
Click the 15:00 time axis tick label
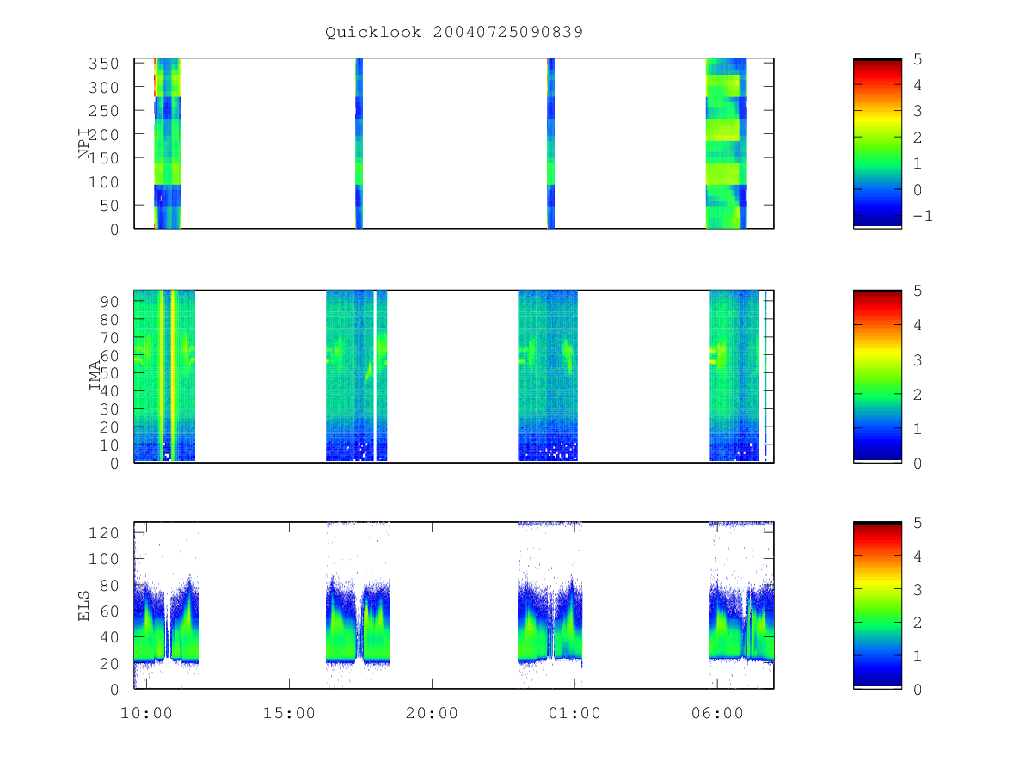point(290,713)
